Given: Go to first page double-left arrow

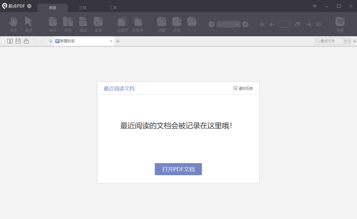Looking at the screenshot, I should (262, 24).
